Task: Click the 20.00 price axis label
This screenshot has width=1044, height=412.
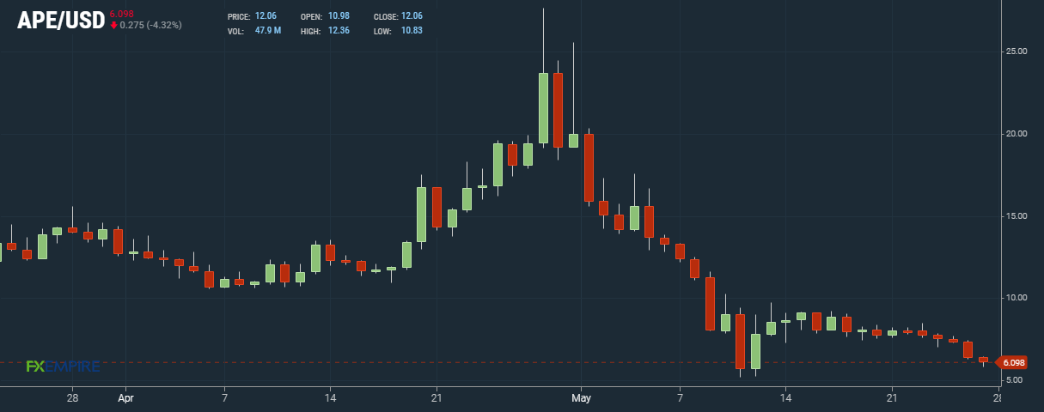Action: (x=1017, y=134)
